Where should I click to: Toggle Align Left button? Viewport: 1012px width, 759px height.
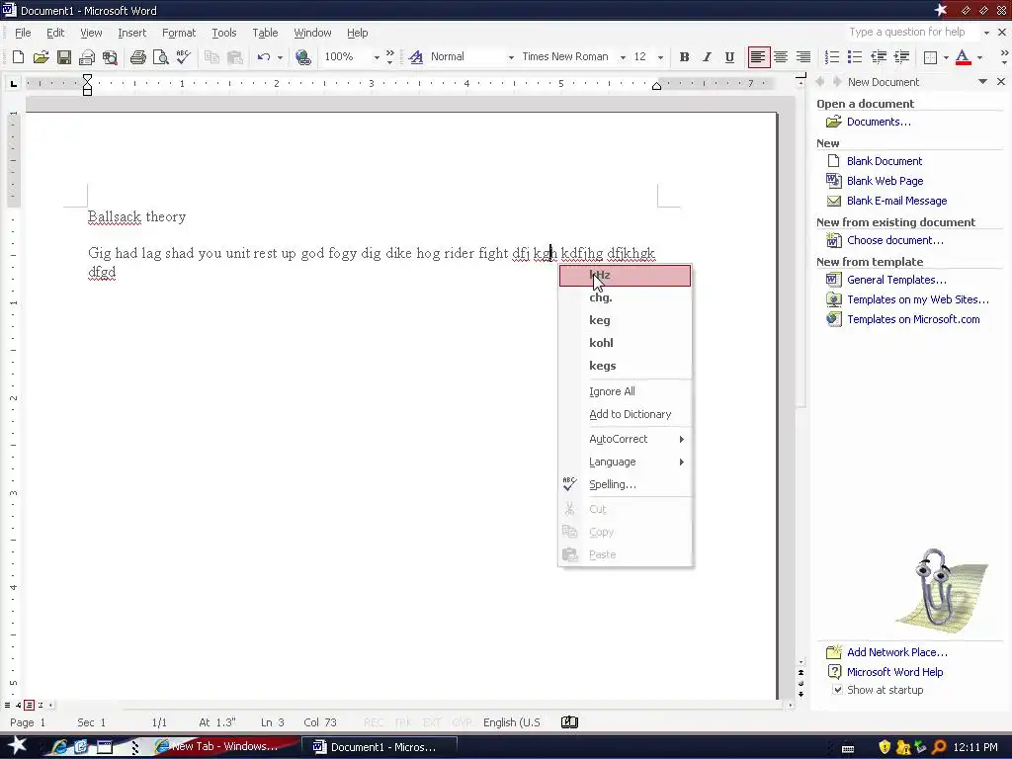pos(758,56)
